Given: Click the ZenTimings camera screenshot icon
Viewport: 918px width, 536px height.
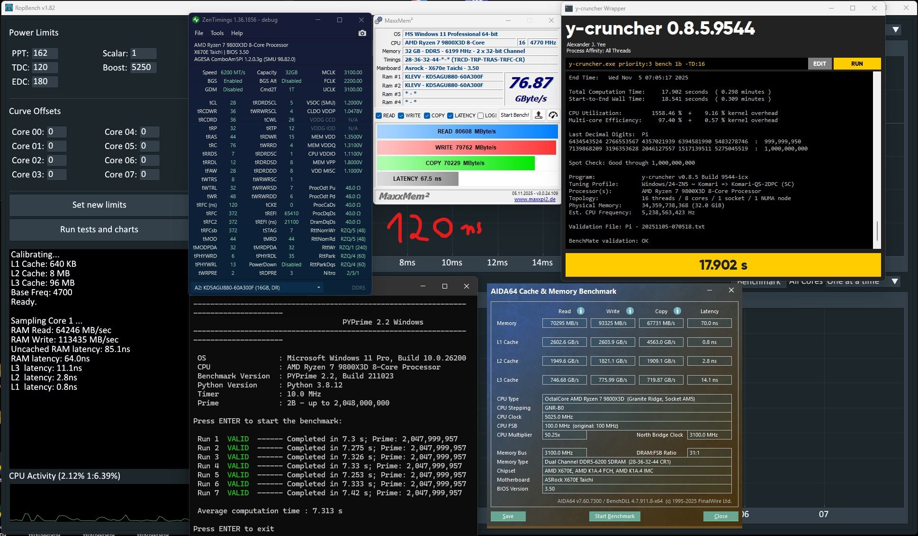Looking at the screenshot, I should [x=362, y=33].
